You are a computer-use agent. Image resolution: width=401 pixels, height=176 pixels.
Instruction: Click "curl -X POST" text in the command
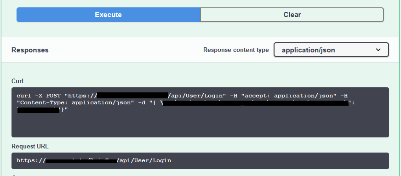pyautogui.click(x=39, y=96)
